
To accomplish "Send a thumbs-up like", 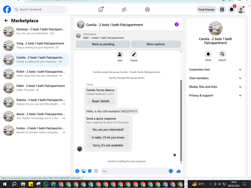I will point(179,171).
